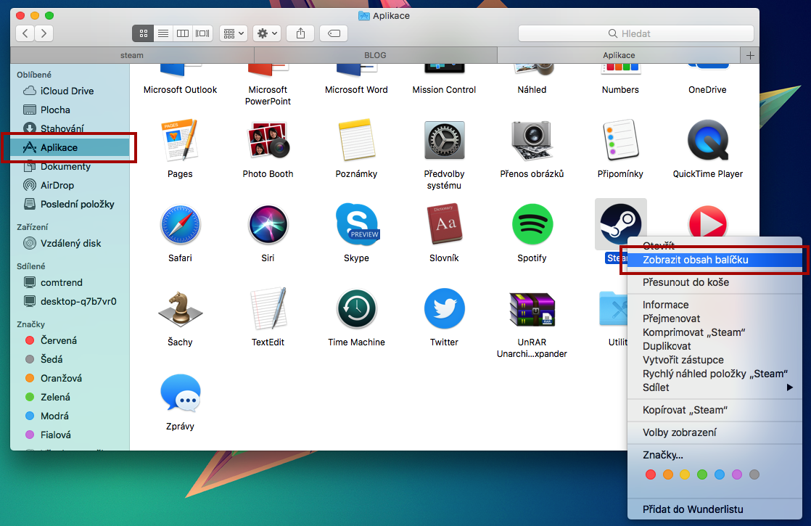Image resolution: width=811 pixels, height=526 pixels.
Task: Go forward with the right arrow
Action: [x=44, y=33]
